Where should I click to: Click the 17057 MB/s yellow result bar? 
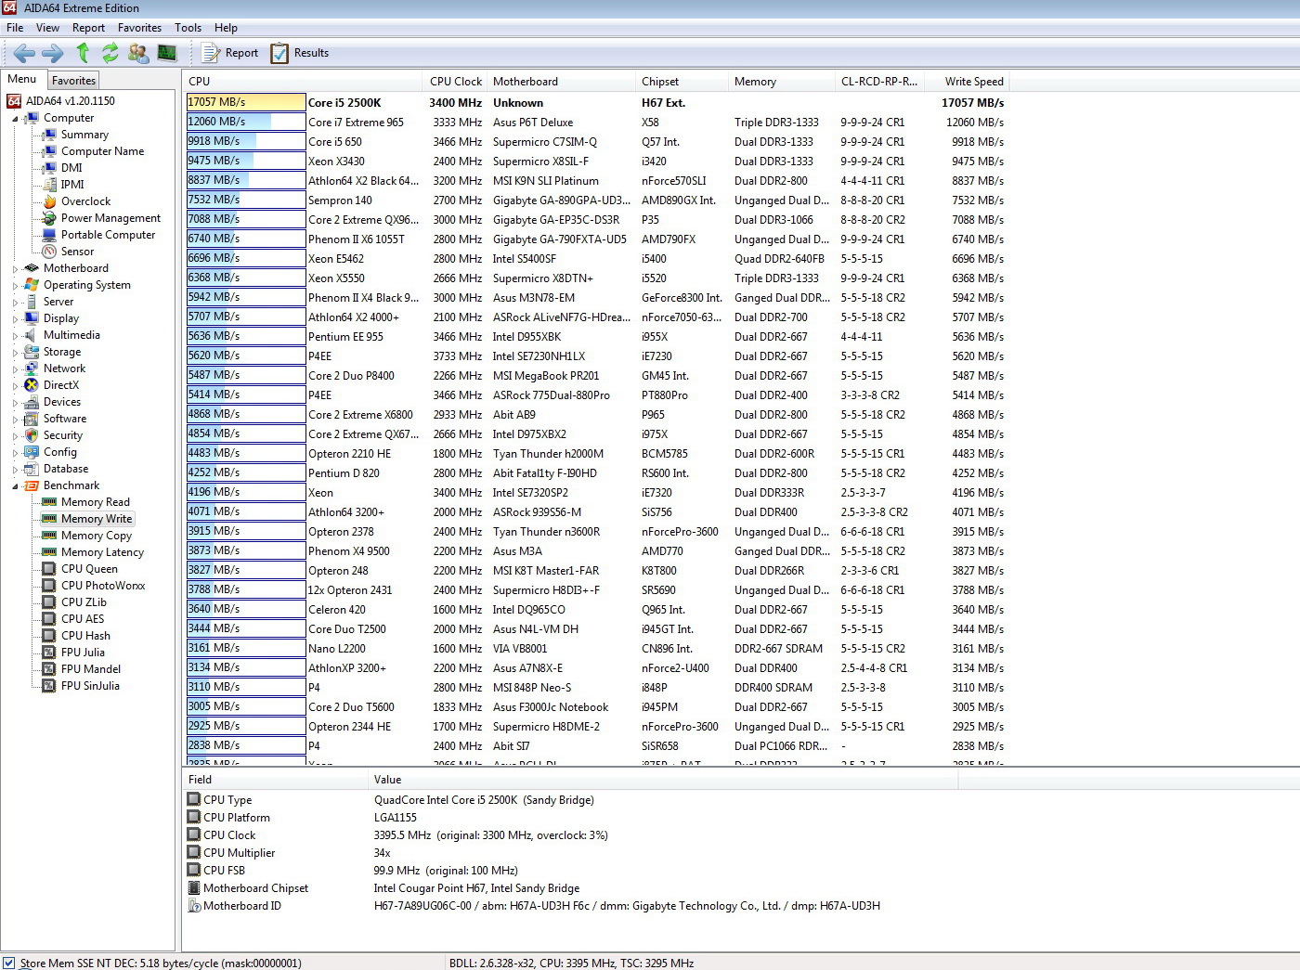(x=246, y=102)
